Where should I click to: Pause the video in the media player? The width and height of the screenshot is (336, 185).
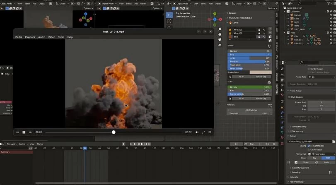pos(24,132)
